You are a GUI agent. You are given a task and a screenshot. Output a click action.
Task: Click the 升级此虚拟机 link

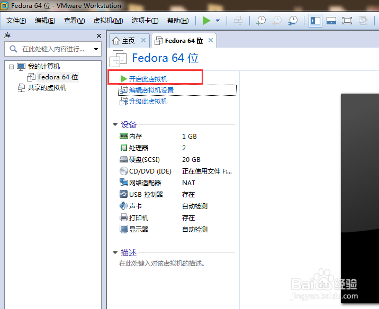148,102
